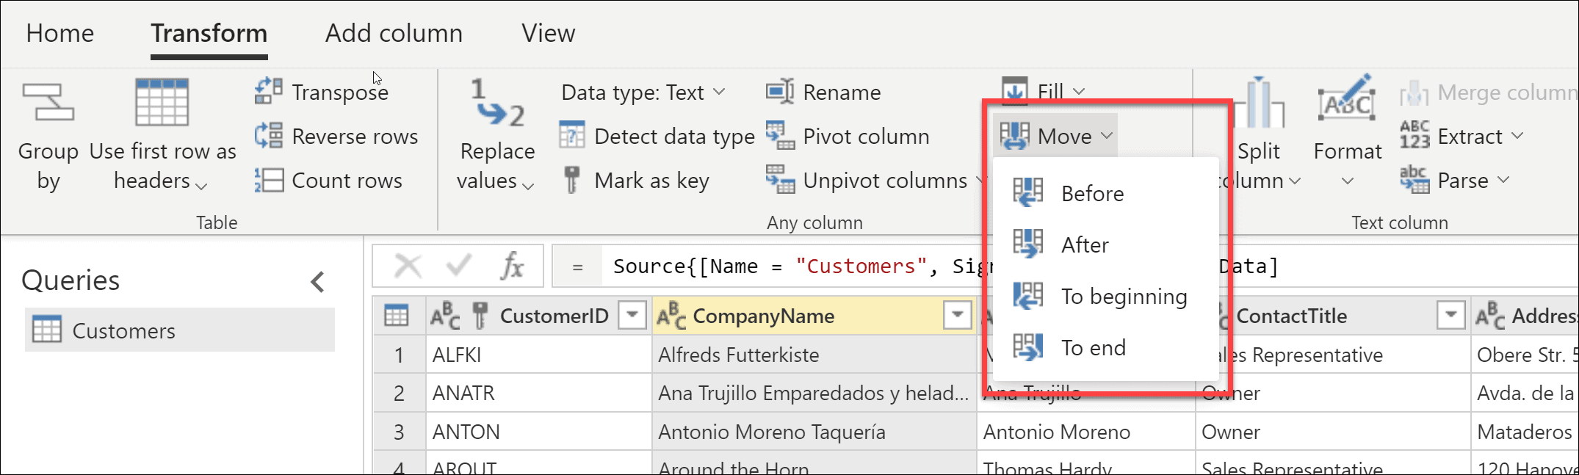Expand the Extract dropdown arrow
The width and height of the screenshot is (1579, 475).
point(1517,136)
